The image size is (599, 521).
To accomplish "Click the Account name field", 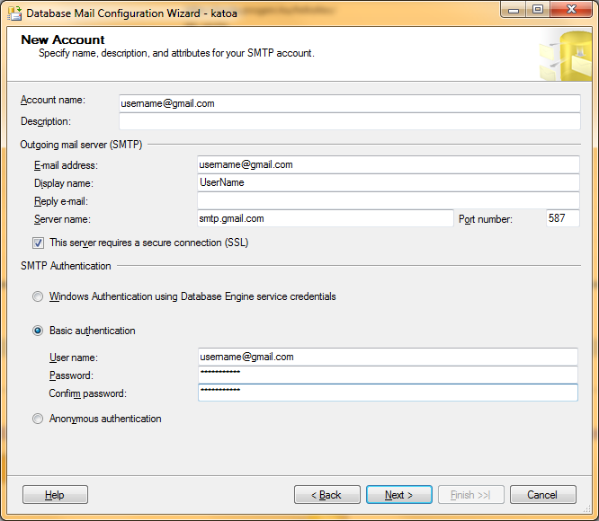I will [349, 103].
